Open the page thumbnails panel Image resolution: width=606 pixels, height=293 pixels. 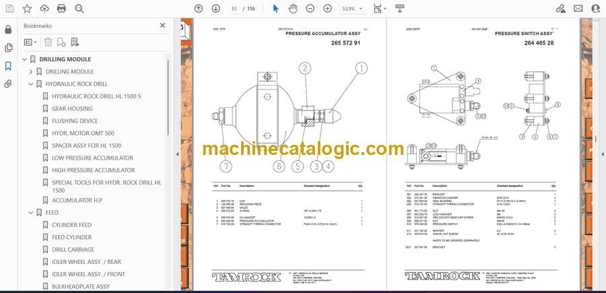coord(8,48)
